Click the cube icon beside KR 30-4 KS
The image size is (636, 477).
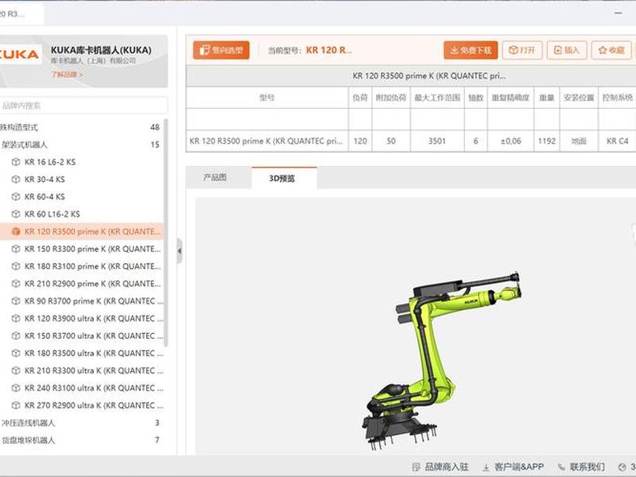point(16,180)
